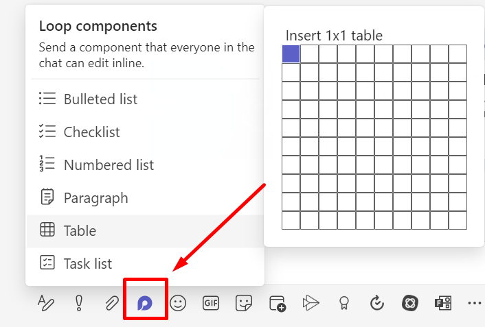This screenshot has height=327, width=485.
Task: Open the emoji picker
Action: click(x=178, y=302)
